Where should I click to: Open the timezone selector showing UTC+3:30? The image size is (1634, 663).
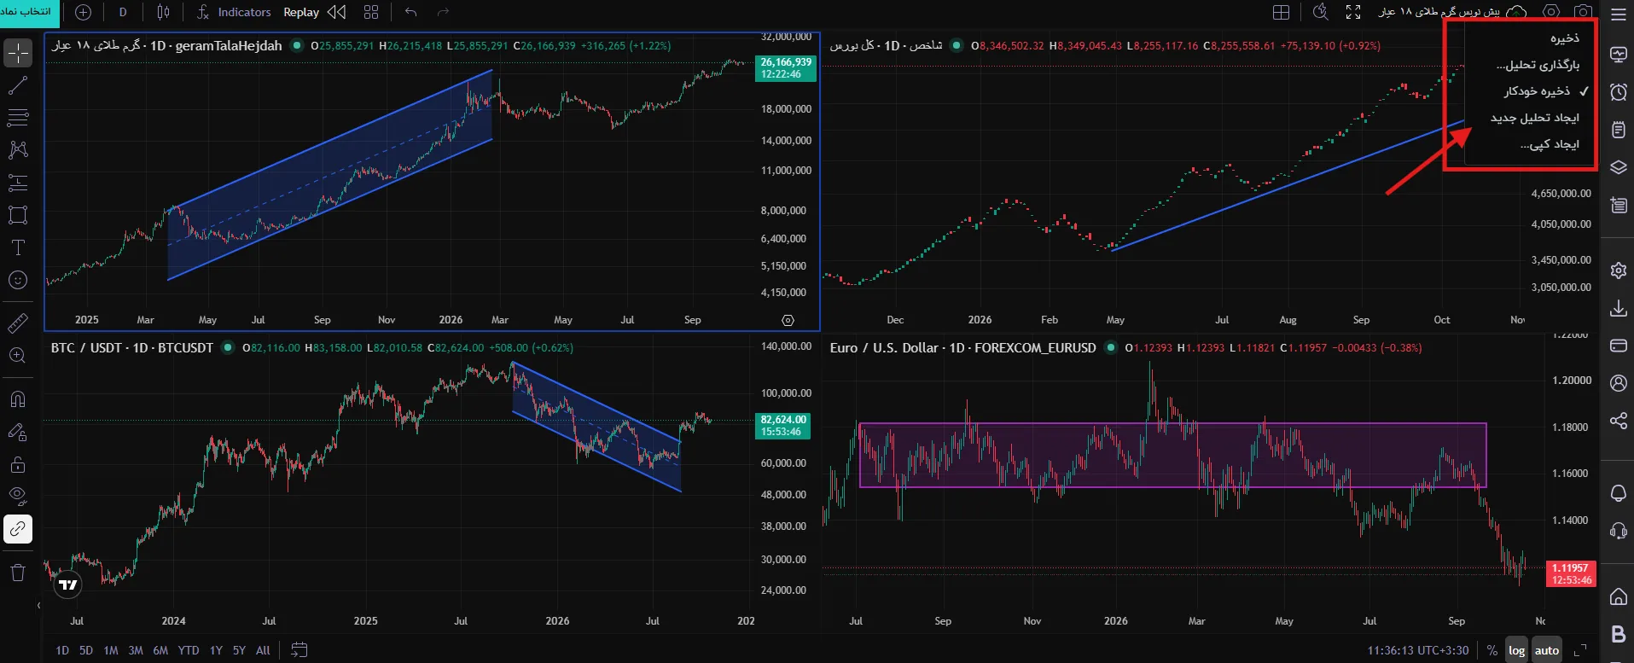(x=1418, y=650)
